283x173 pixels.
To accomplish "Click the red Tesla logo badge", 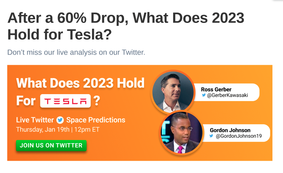I will pyautogui.click(x=65, y=101).
